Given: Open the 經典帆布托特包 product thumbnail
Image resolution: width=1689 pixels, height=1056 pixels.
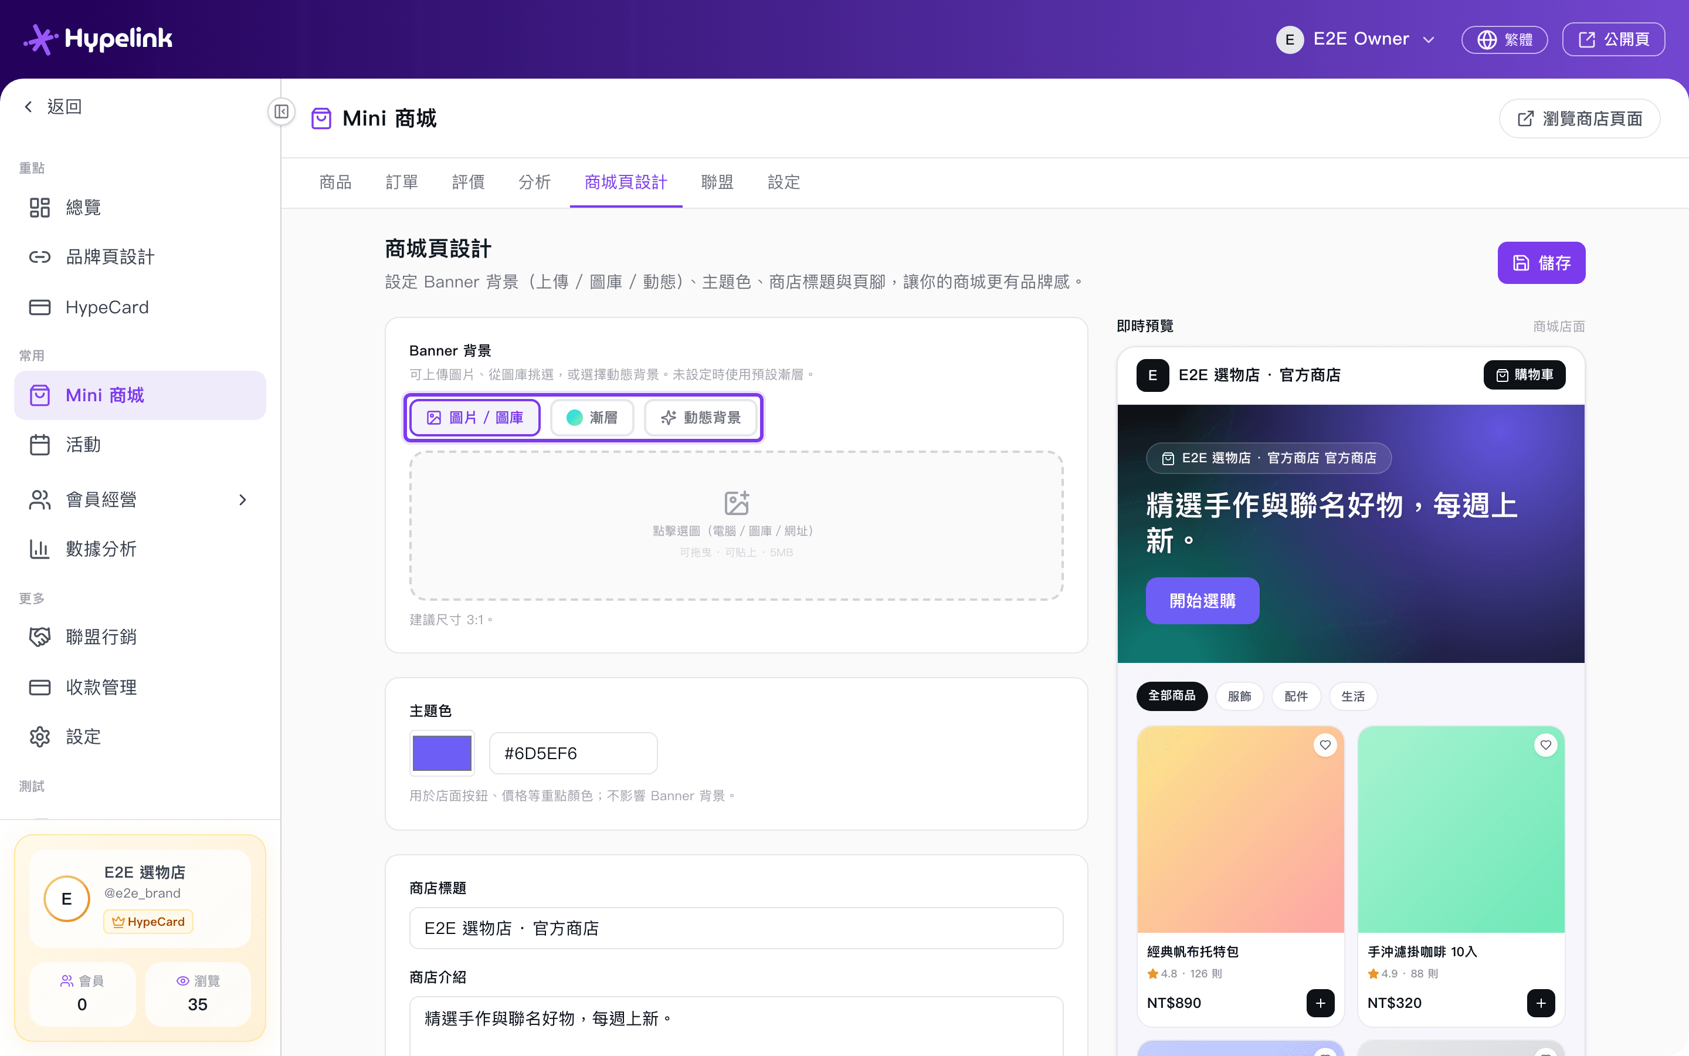Looking at the screenshot, I should tap(1240, 829).
